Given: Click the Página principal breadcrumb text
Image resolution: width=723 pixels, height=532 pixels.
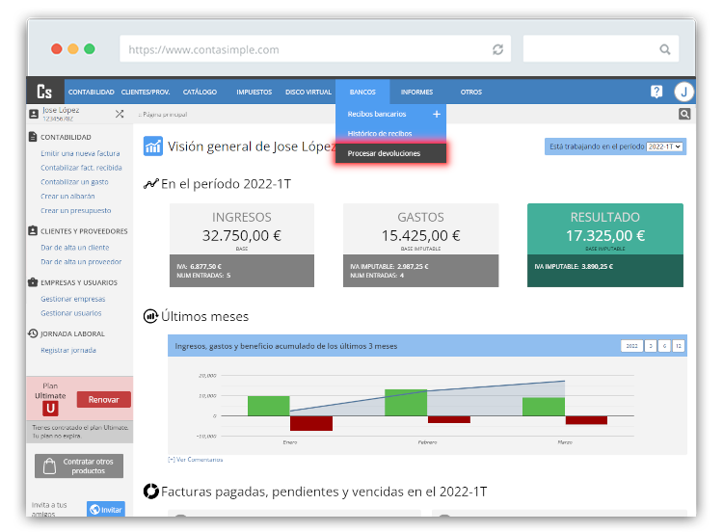Looking at the screenshot, I should click(x=165, y=115).
